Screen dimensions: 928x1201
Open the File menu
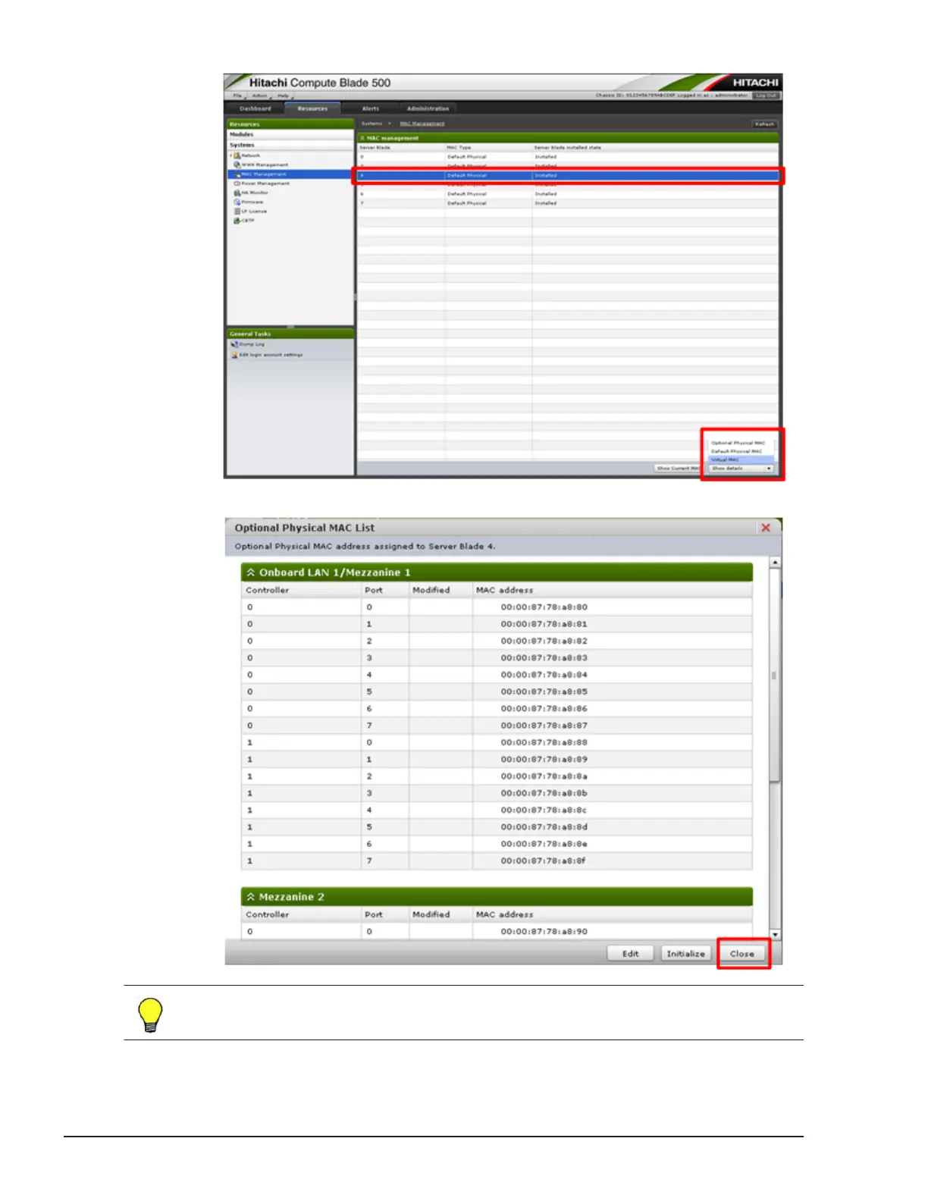(x=237, y=96)
